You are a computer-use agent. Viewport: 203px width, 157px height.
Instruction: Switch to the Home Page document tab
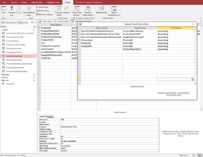click(x=47, y=22)
